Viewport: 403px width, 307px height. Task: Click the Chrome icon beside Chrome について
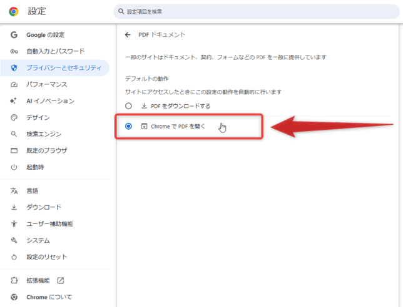click(14, 297)
